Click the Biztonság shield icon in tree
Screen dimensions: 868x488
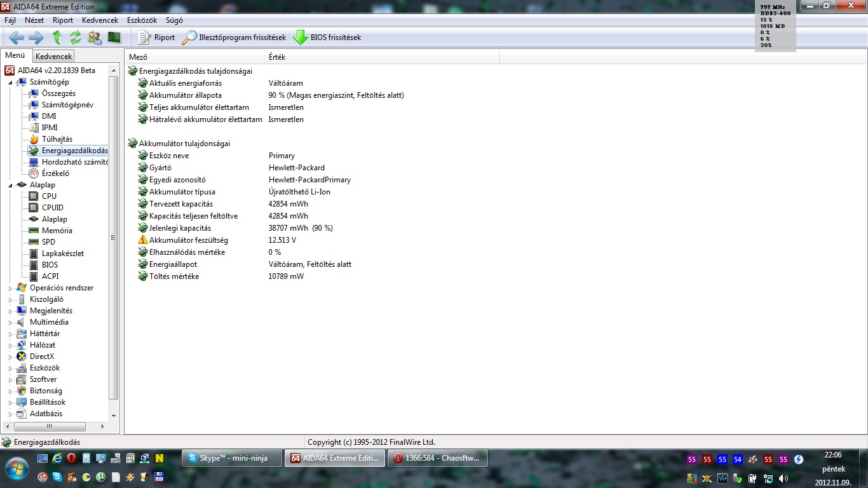(22, 391)
